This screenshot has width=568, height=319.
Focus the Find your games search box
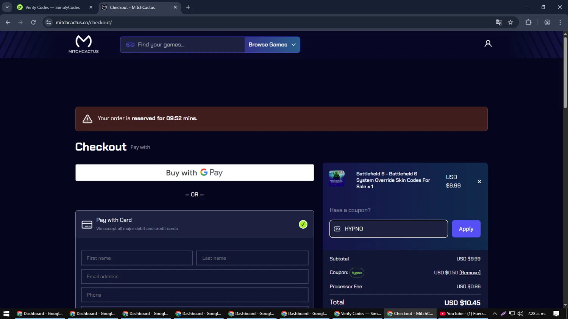pyautogui.click(x=183, y=45)
